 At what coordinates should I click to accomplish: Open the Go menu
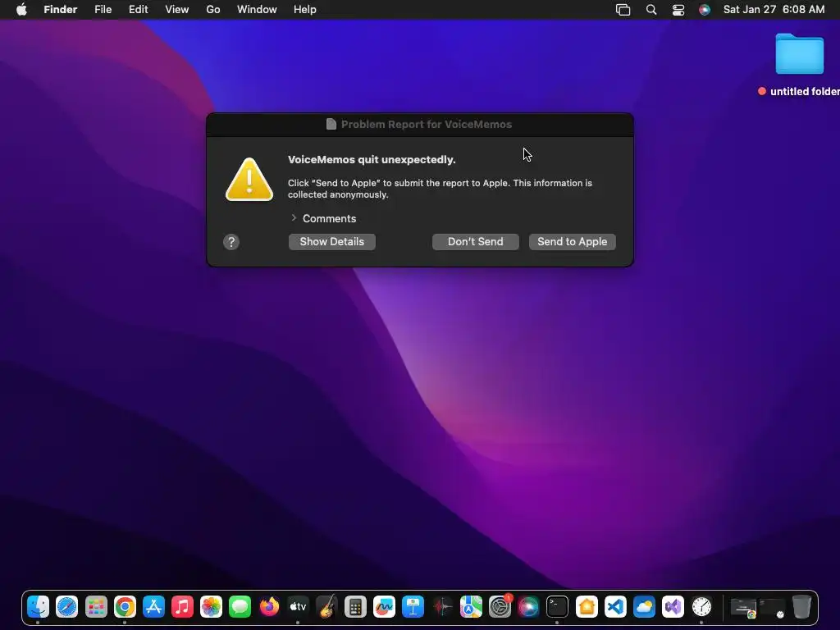213,10
